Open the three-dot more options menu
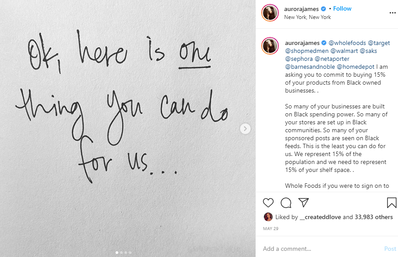The height and width of the screenshot is (257, 398). (393, 13)
